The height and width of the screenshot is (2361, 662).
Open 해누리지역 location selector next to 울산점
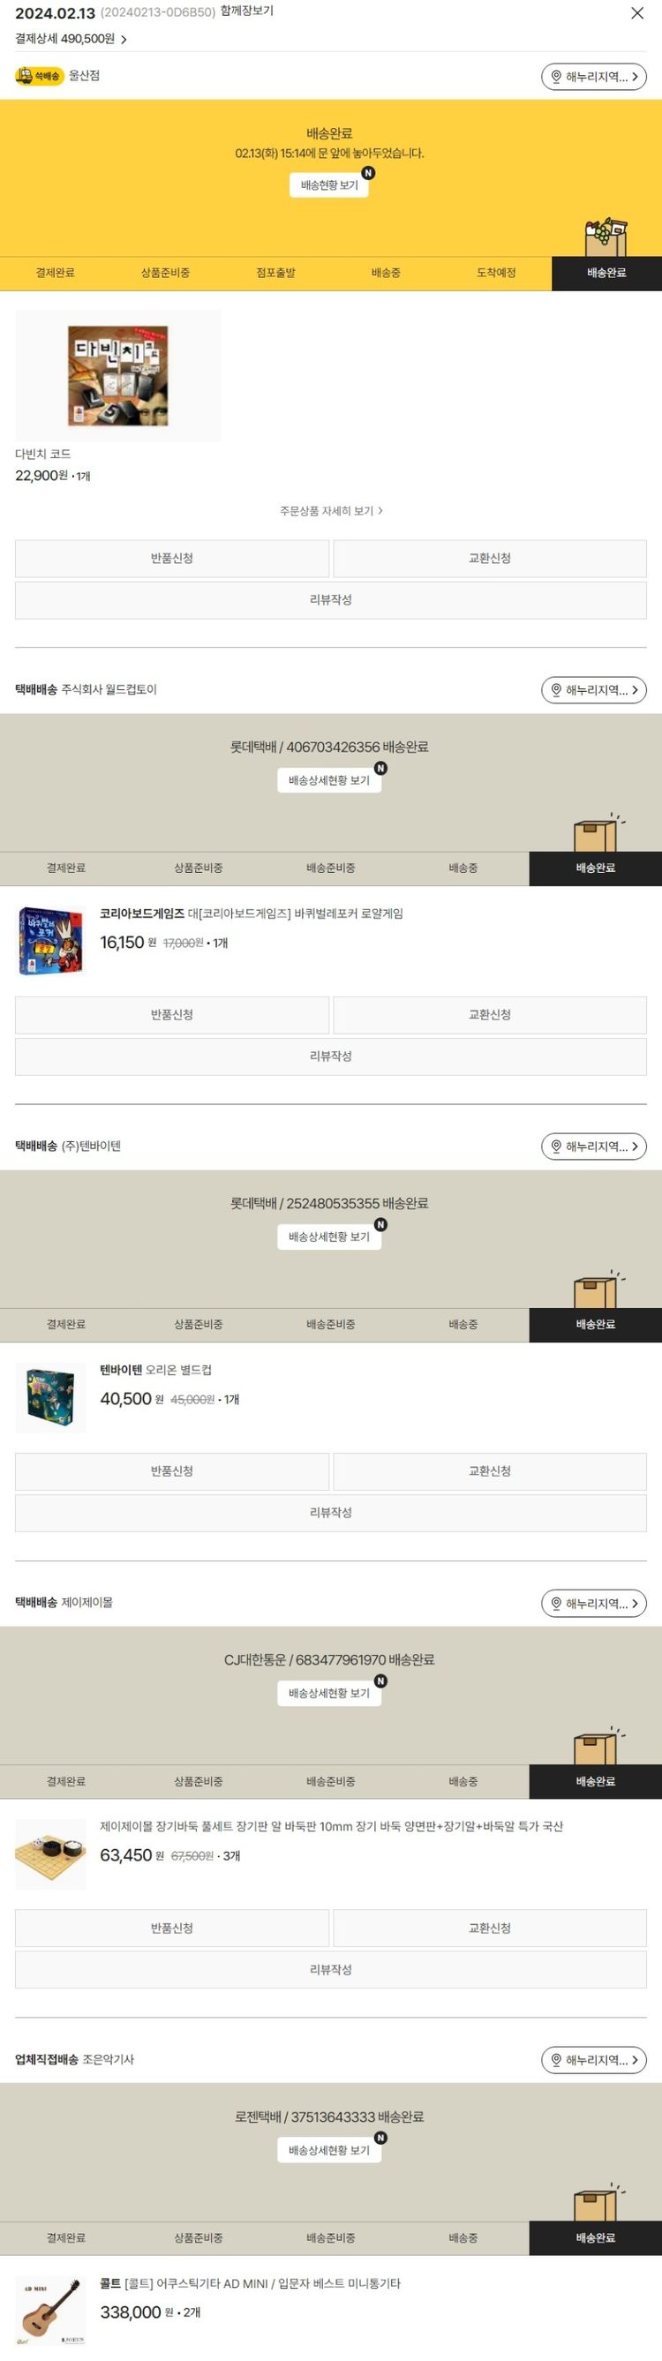coord(593,77)
